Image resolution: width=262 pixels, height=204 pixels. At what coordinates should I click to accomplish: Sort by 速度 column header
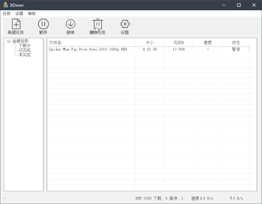pos(208,43)
